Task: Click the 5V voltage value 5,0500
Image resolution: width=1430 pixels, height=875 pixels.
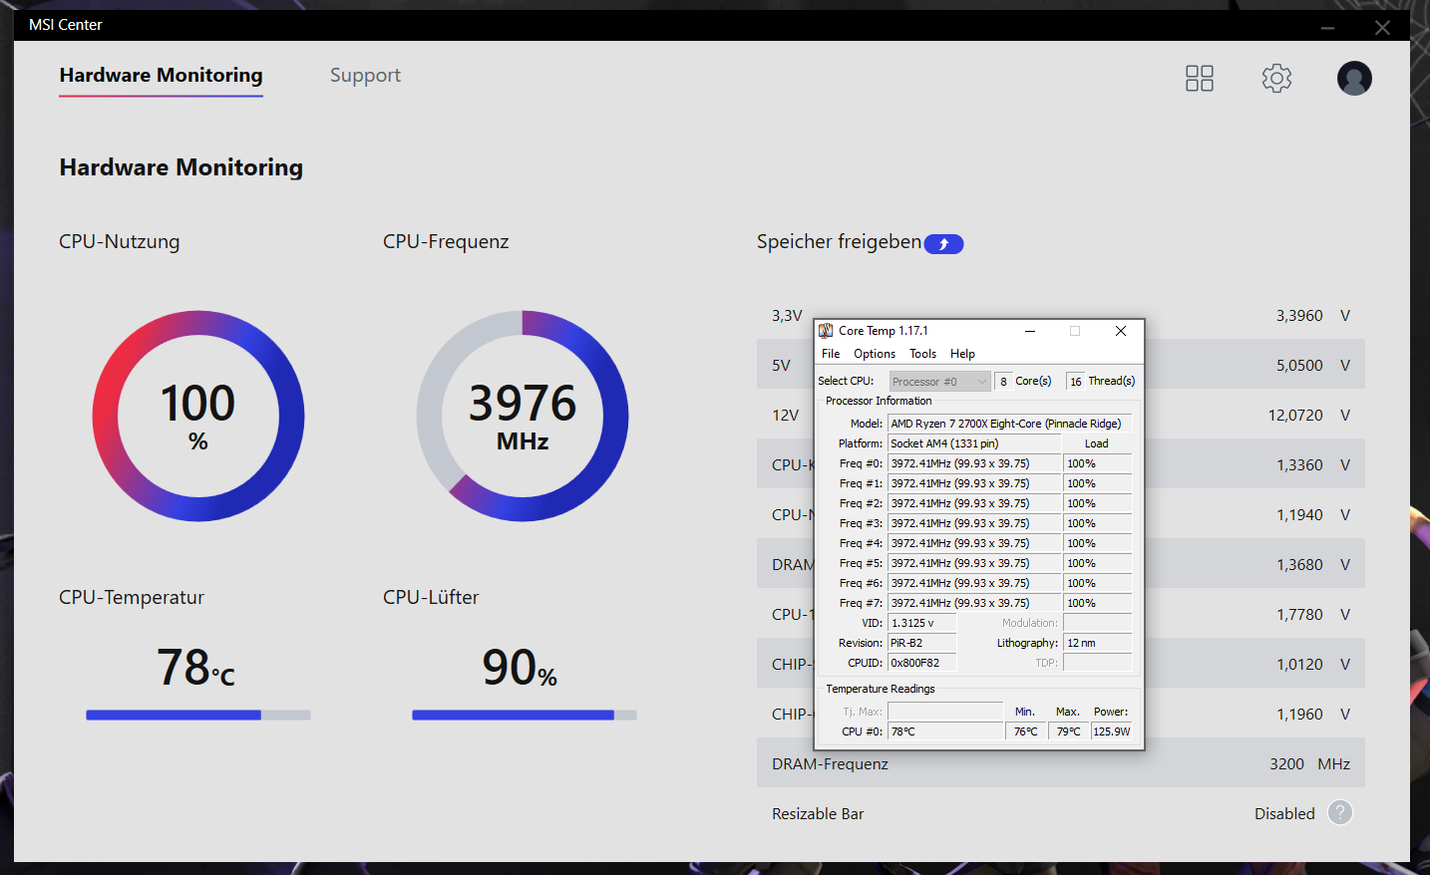Action: 1299,366
